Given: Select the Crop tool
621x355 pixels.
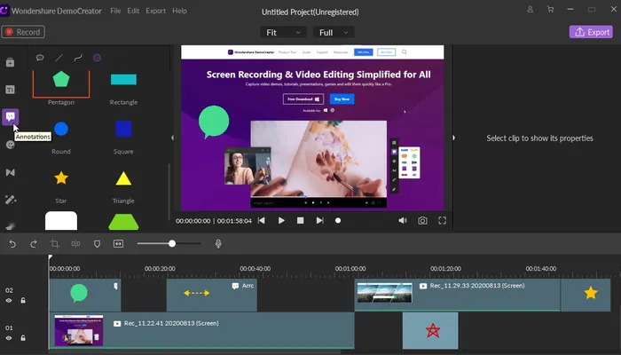Looking at the screenshot, I should [55, 244].
